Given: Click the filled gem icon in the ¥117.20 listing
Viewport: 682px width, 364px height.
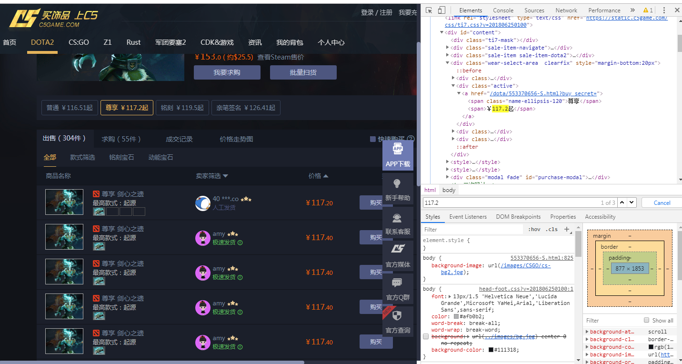Looking at the screenshot, I should (x=99, y=212).
